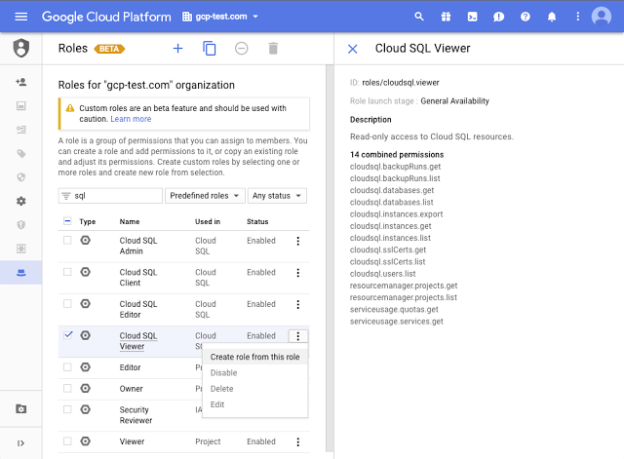Choose Create role from this role
Screen dimensions: 624x459
[x=255, y=357]
